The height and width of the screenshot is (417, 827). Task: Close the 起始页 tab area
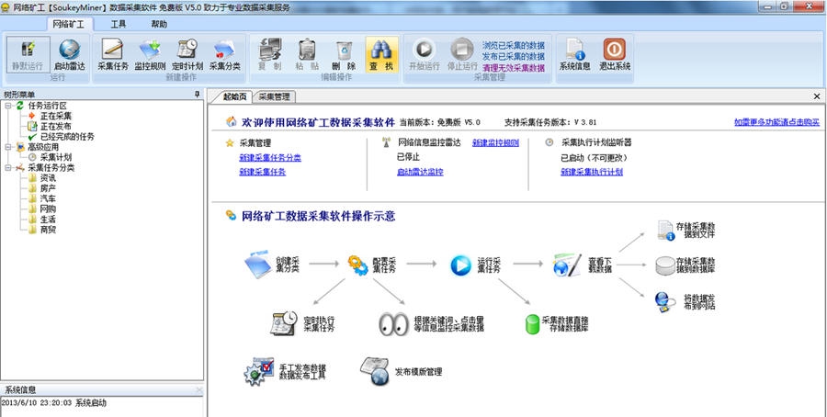[x=817, y=96]
